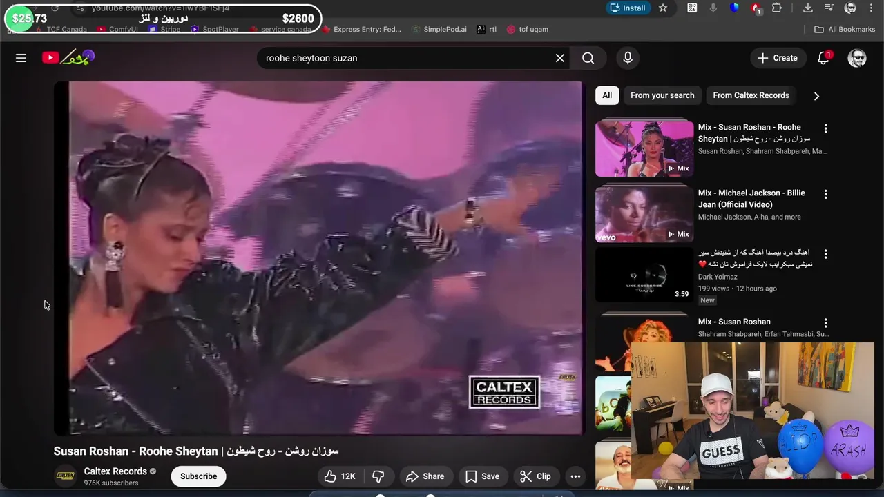This screenshot has width=884, height=497.
Task: Clear the search text with the X
Action: [x=560, y=58]
